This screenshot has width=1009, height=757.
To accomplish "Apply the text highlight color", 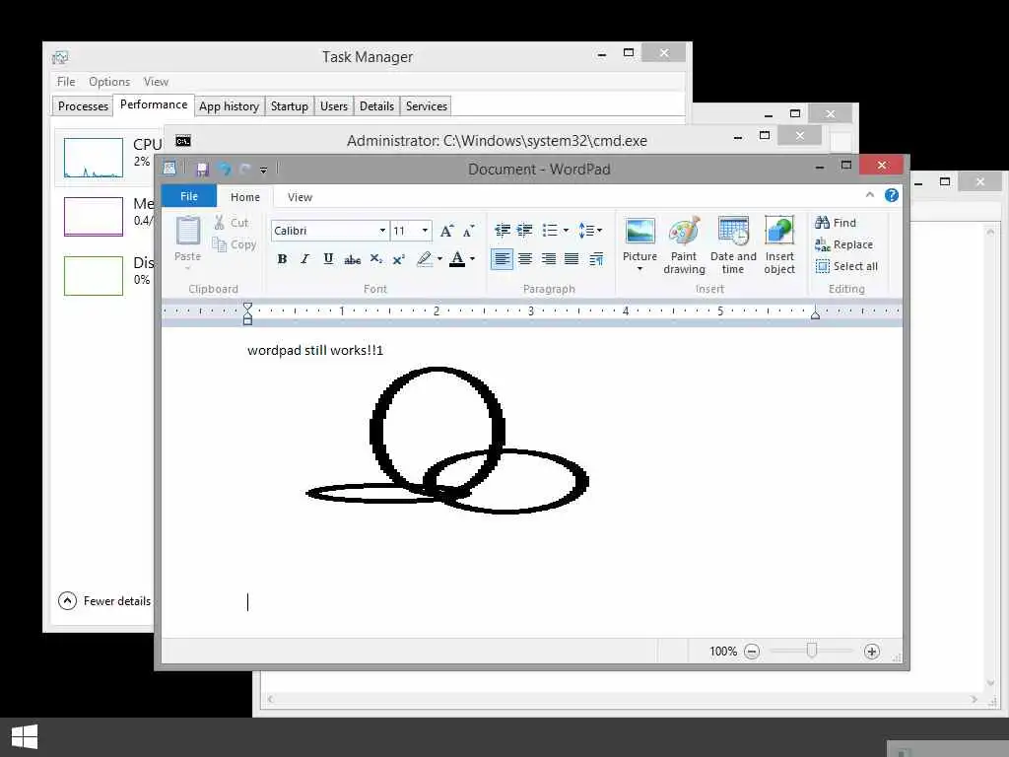I will (x=424, y=259).
